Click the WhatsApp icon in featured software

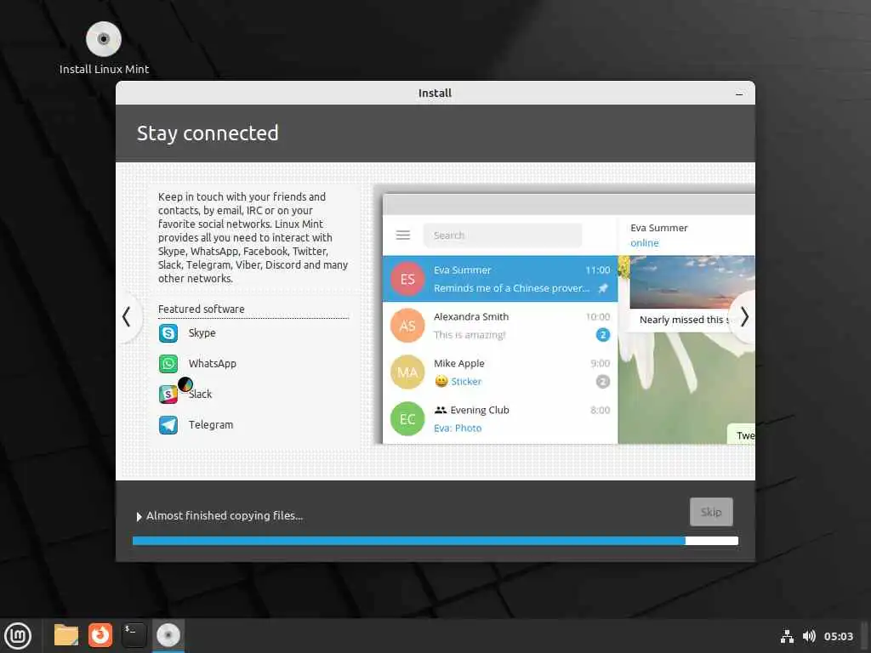click(168, 364)
